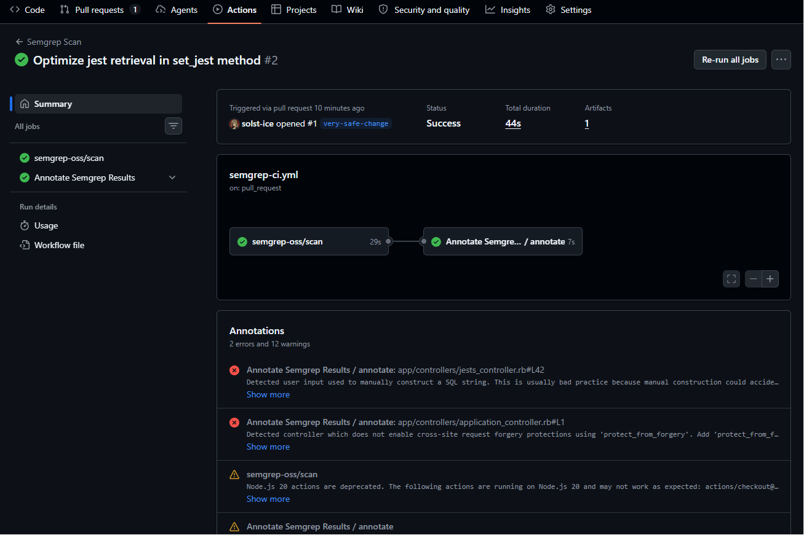Open Security and quality tab

pos(424,10)
